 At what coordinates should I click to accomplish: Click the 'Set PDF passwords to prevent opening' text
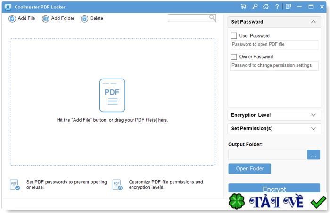click(x=66, y=185)
